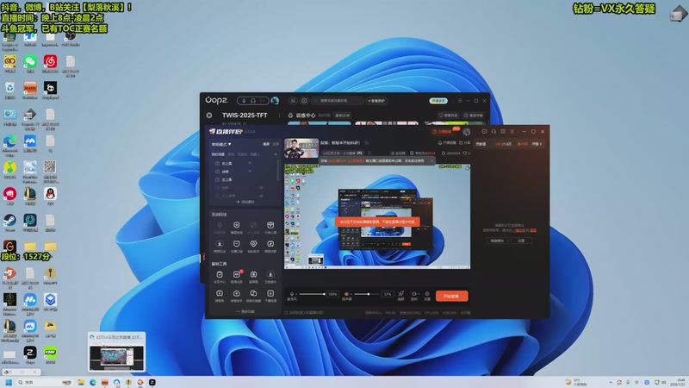Click the headphone icon in the Oopz header
689x388 pixels.
tap(253, 101)
